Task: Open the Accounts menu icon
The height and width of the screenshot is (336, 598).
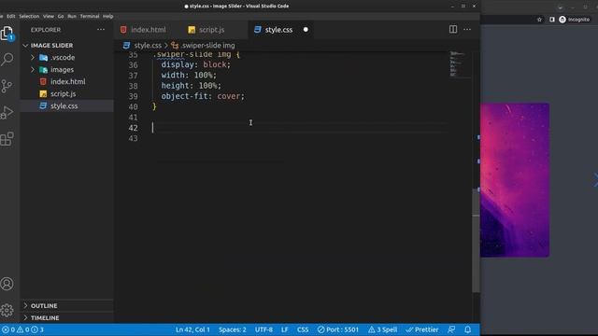Action: click(7, 284)
